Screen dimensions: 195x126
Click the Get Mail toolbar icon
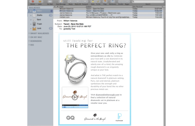pos(50,2)
